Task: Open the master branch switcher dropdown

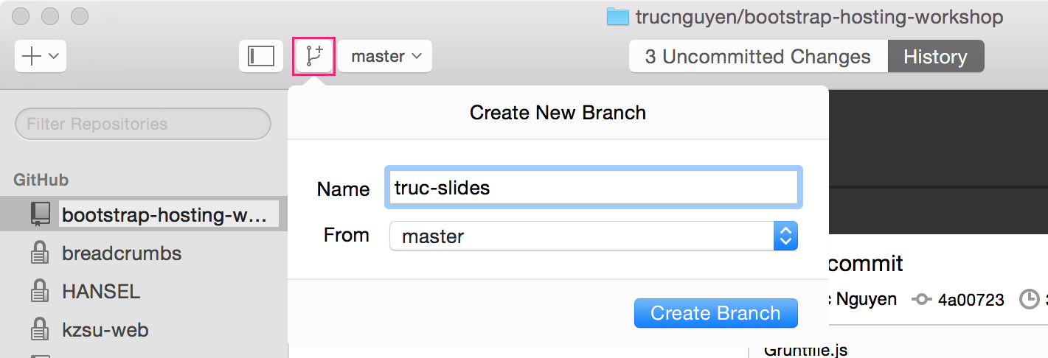Action: [386, 56]
